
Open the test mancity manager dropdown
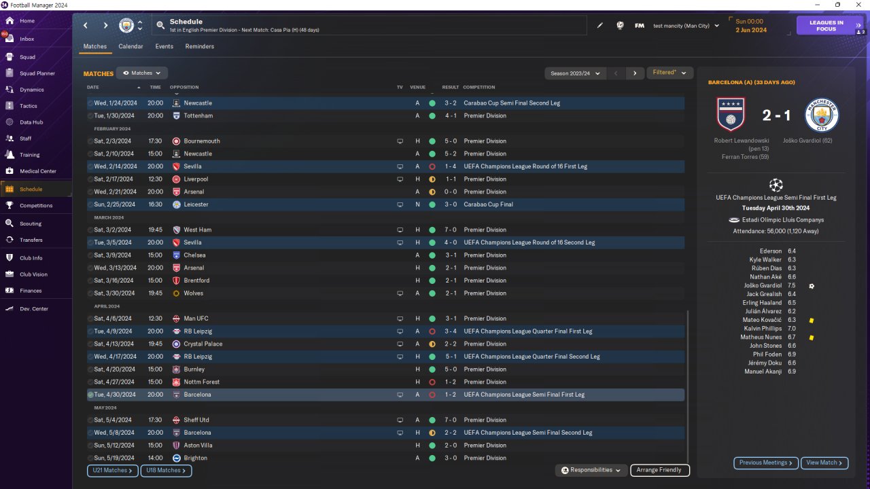click(686, 26)
